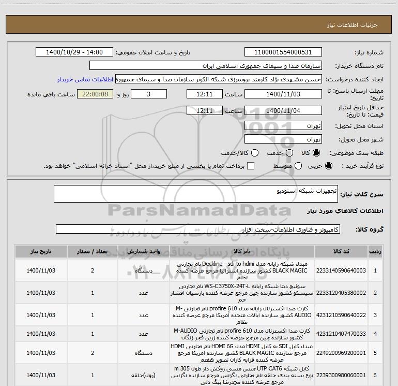Screen dimensions: 398x386
Task: Click the تاریخ نیاز column header
Action: pyautogui.click(x=41, y=252)
